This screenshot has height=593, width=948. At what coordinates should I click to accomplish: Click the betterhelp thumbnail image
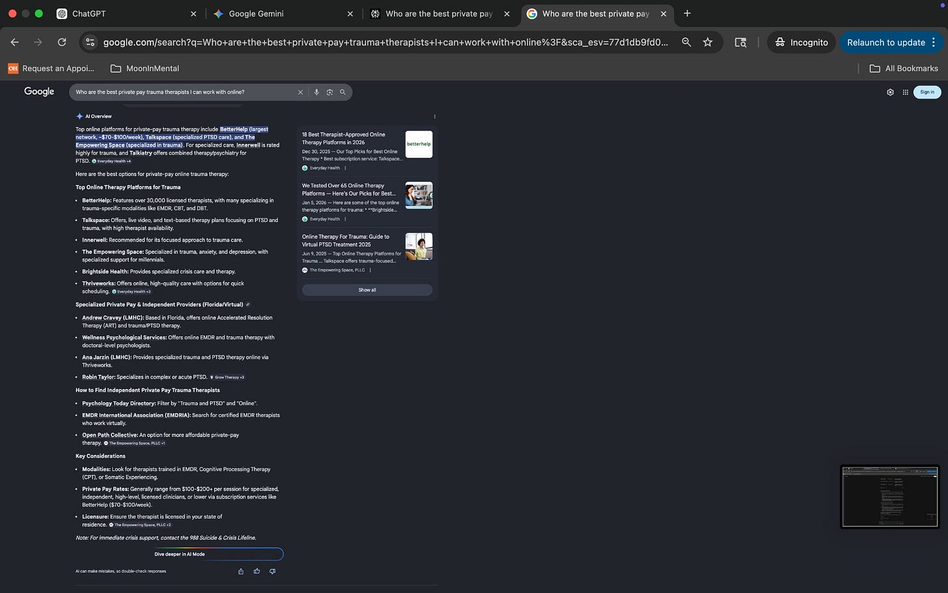click(419, 144)
